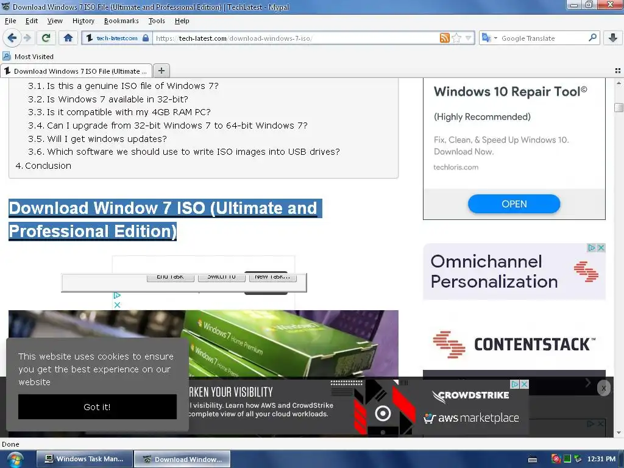Click the Google Translate search field
624x468 pixels.
543,38
